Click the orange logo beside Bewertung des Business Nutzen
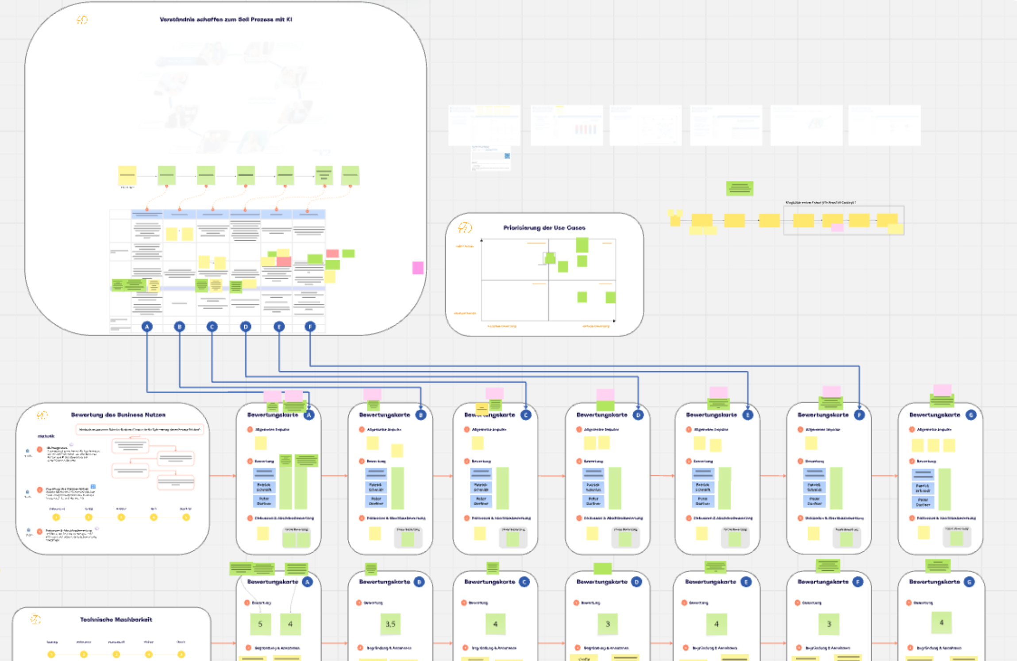1017x661 pixels. click(42, 415)
